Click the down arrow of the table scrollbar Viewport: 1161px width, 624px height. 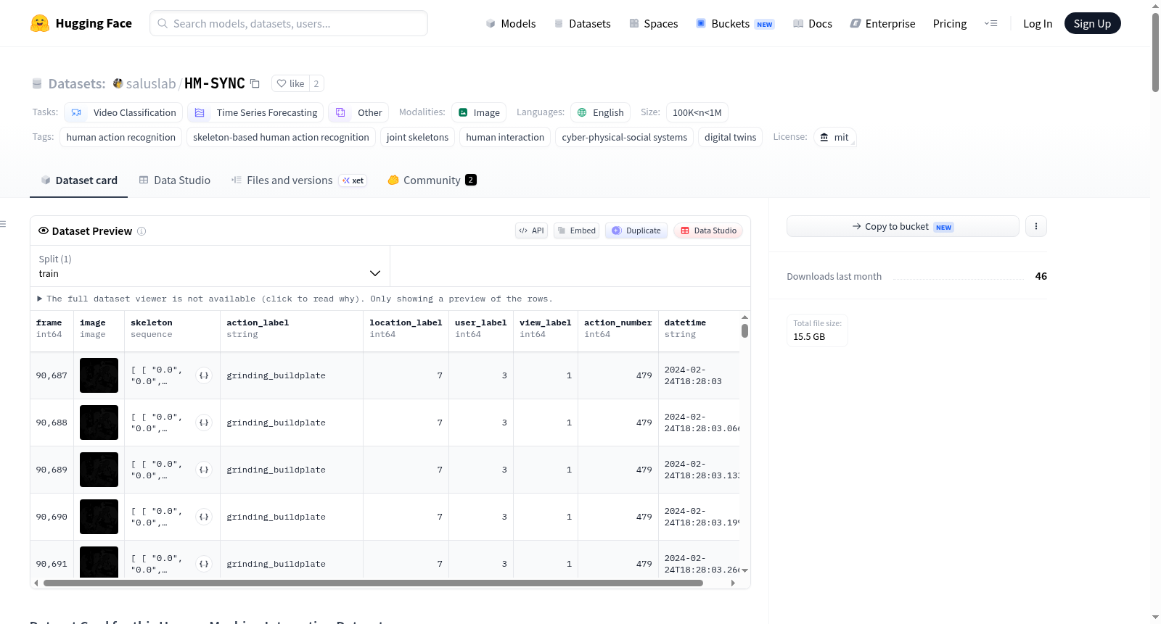coord(744,570)
